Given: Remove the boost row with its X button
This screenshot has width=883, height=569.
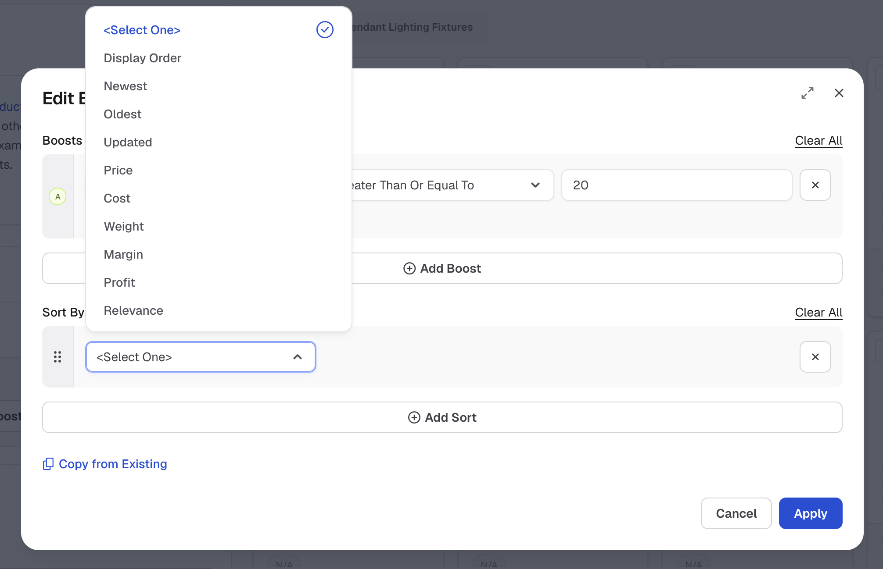Looking at the screenshot, I should [815, 185].
